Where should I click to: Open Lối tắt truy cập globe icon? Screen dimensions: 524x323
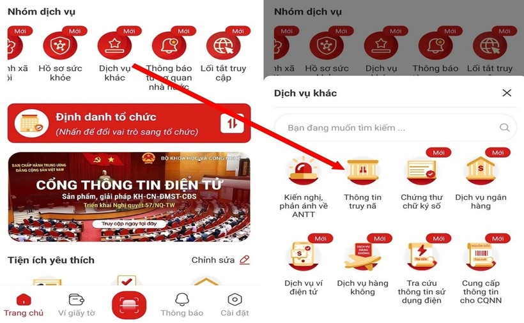coord(223,45)
